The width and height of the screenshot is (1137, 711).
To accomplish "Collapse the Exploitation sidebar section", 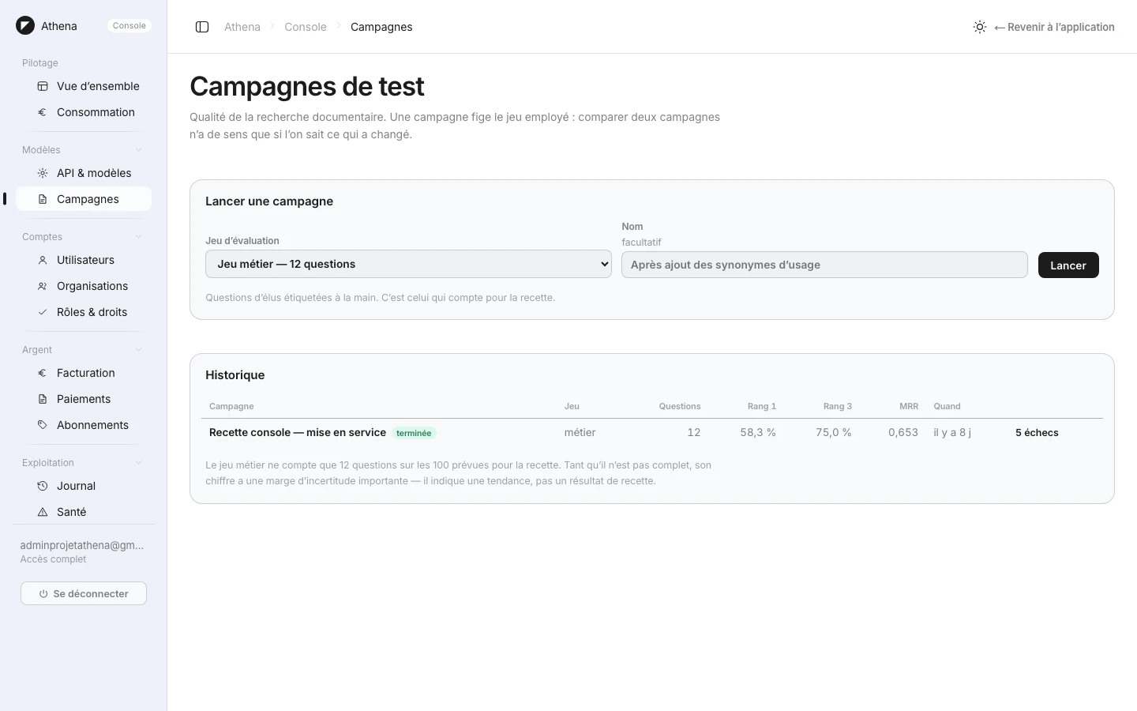I will click(139, 463).
